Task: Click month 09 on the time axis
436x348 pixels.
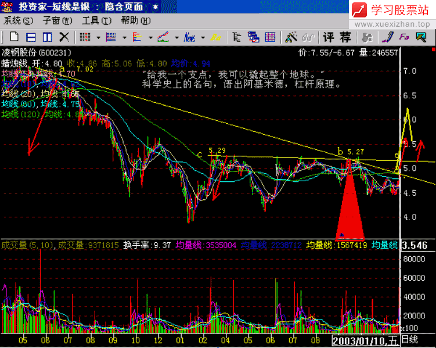Action: [x=113, y=340]
